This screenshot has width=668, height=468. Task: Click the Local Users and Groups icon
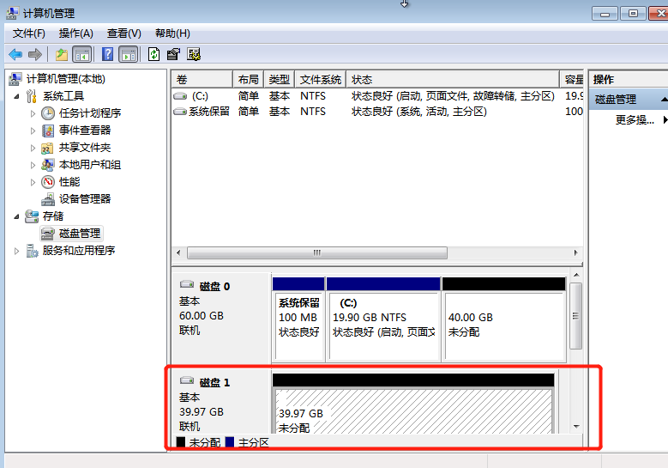tap(48, 165)
